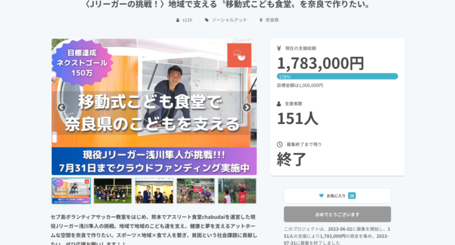Click the previous slide arrow on carousel
Image resolution: width=455 pixels, height=245 pixels.
click(61, 107)
